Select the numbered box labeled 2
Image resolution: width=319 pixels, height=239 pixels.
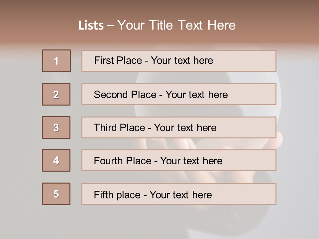tap(56, 94)
